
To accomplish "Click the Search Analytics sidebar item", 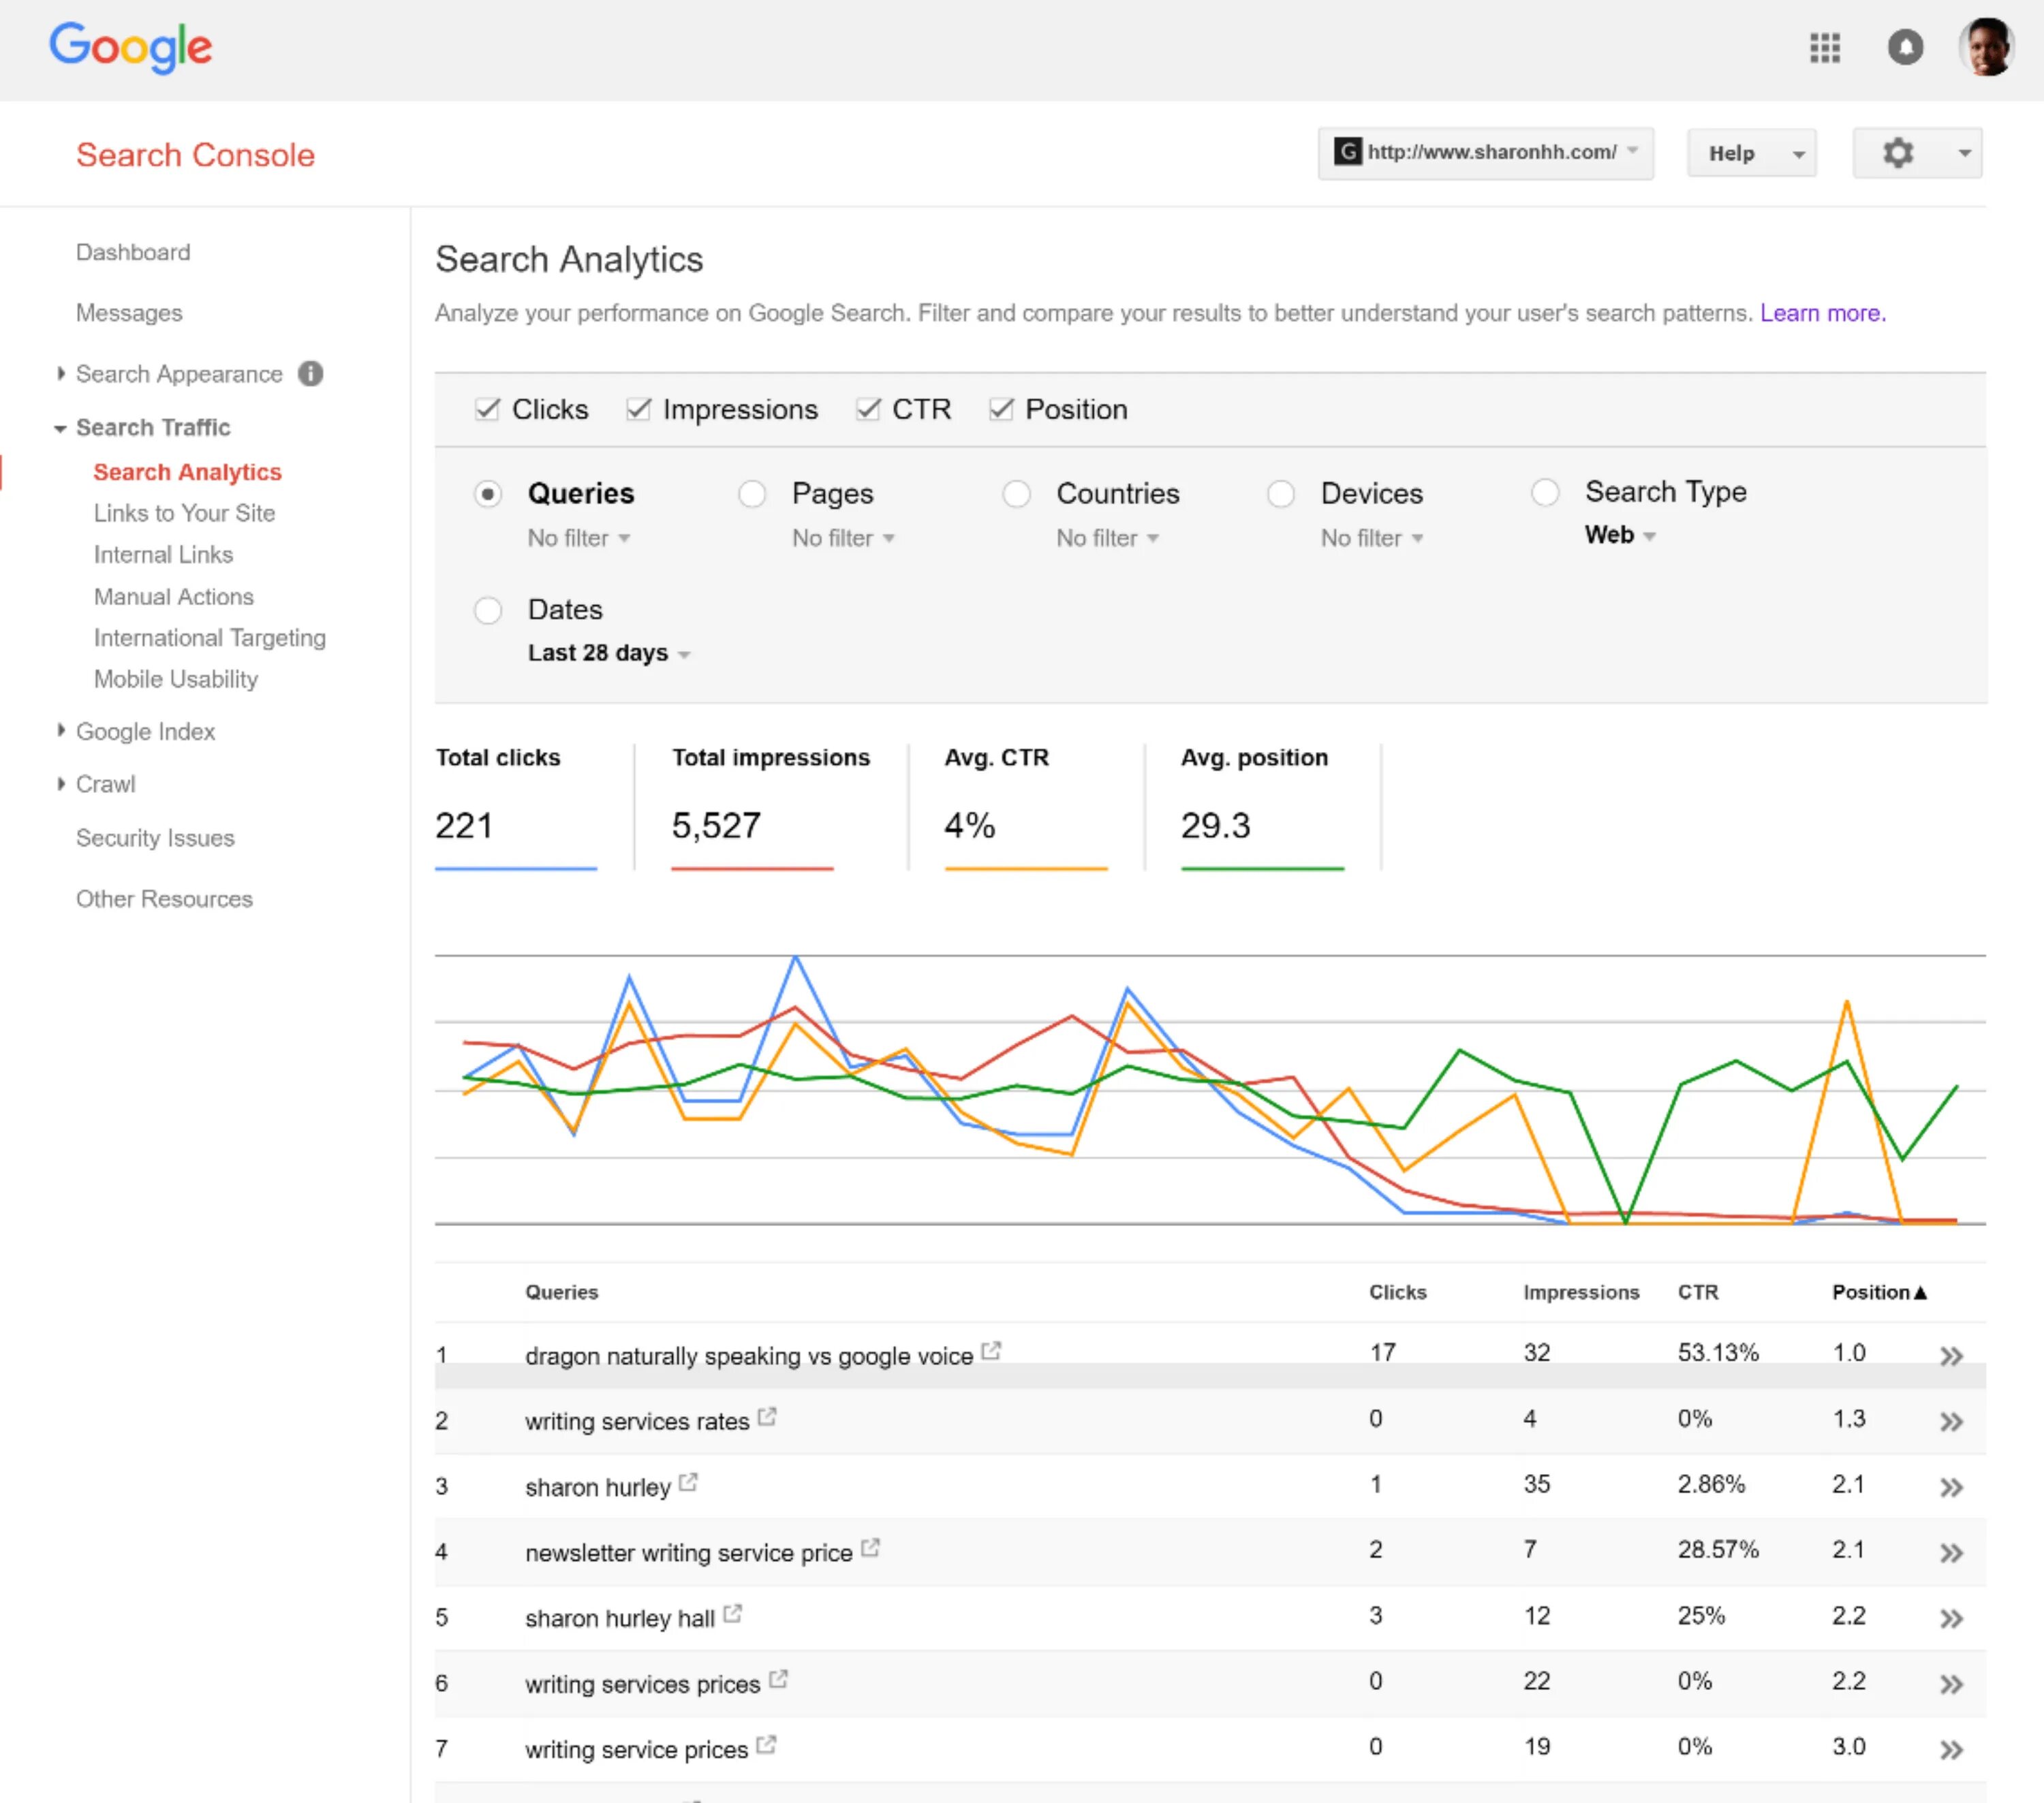I will 187,472.
